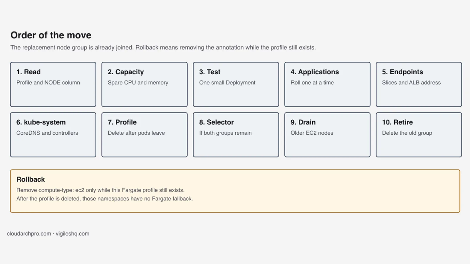Click "Spare CPU and memory" text
The image size is (470, 264).
pyautogui.click(x=138, y=83)
